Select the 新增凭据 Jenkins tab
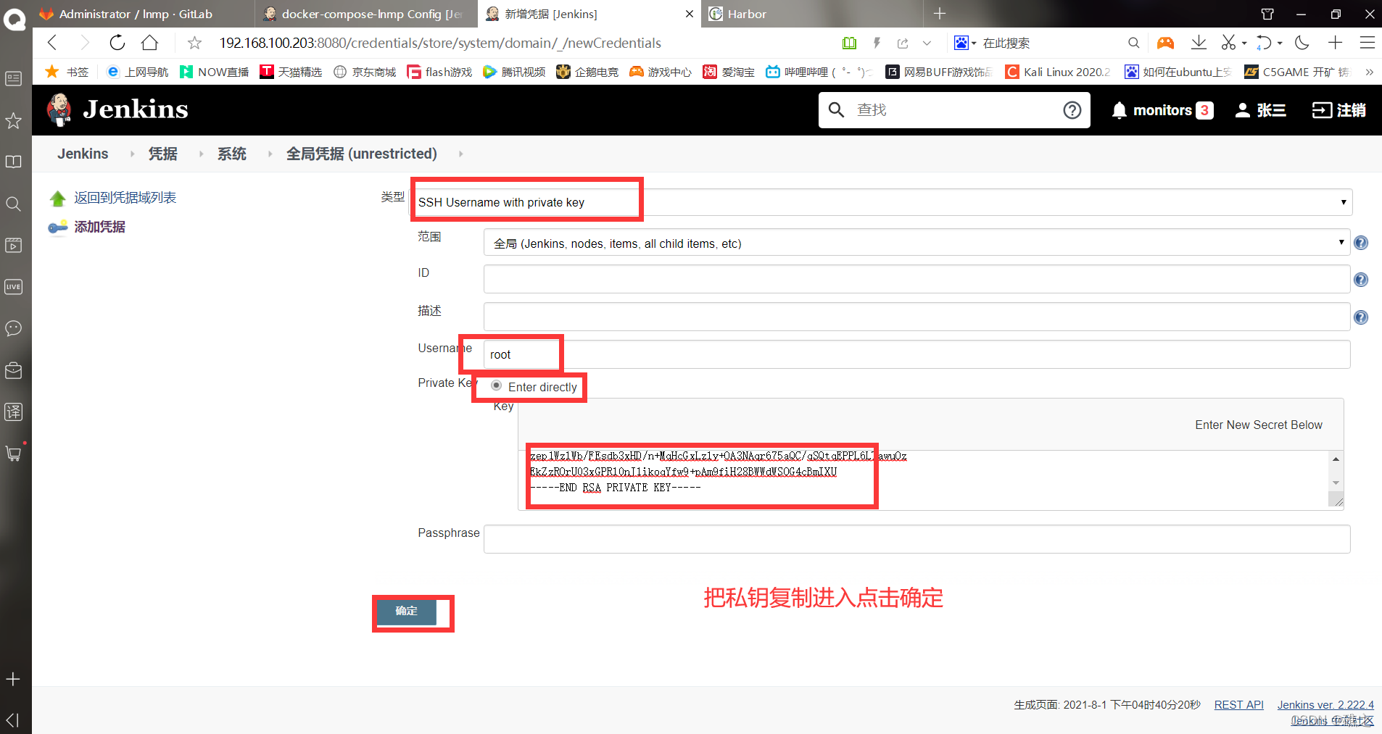Screen dimensions: 1382x734 click(589, 14)
